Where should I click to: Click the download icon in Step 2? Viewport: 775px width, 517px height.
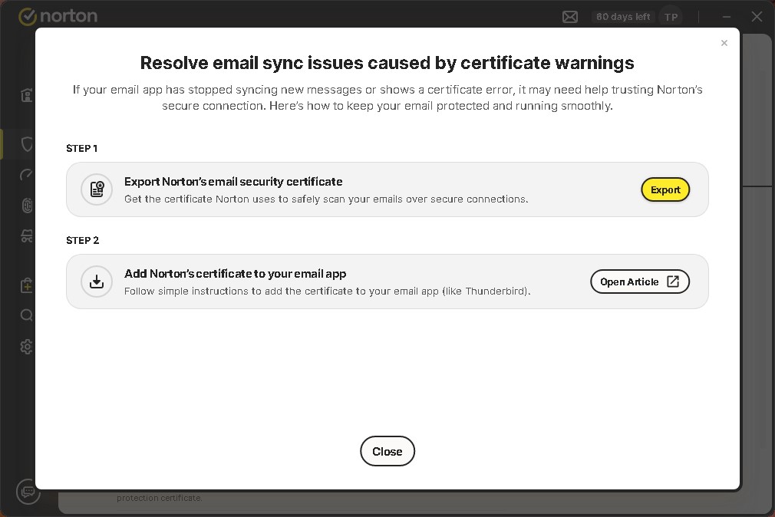[97, 282]
